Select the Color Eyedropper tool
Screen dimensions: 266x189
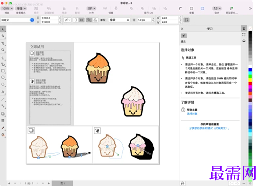point(3,128)
